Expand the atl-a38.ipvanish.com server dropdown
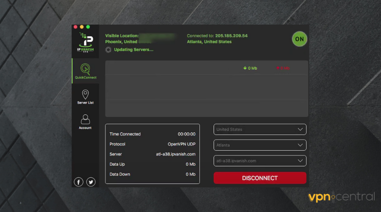The image size is (381, 212). [x=260, y=161]
